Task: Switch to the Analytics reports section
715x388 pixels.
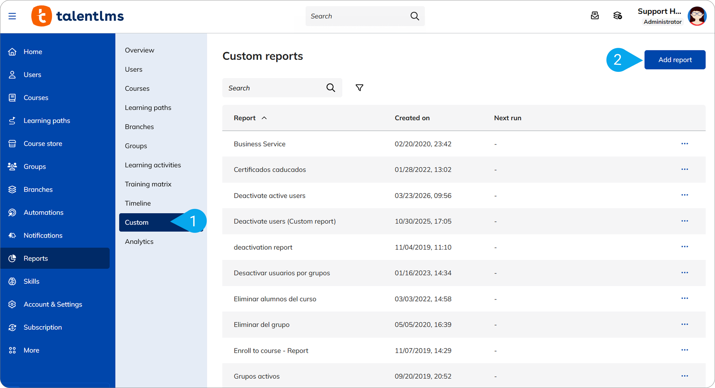Action: 139,242
